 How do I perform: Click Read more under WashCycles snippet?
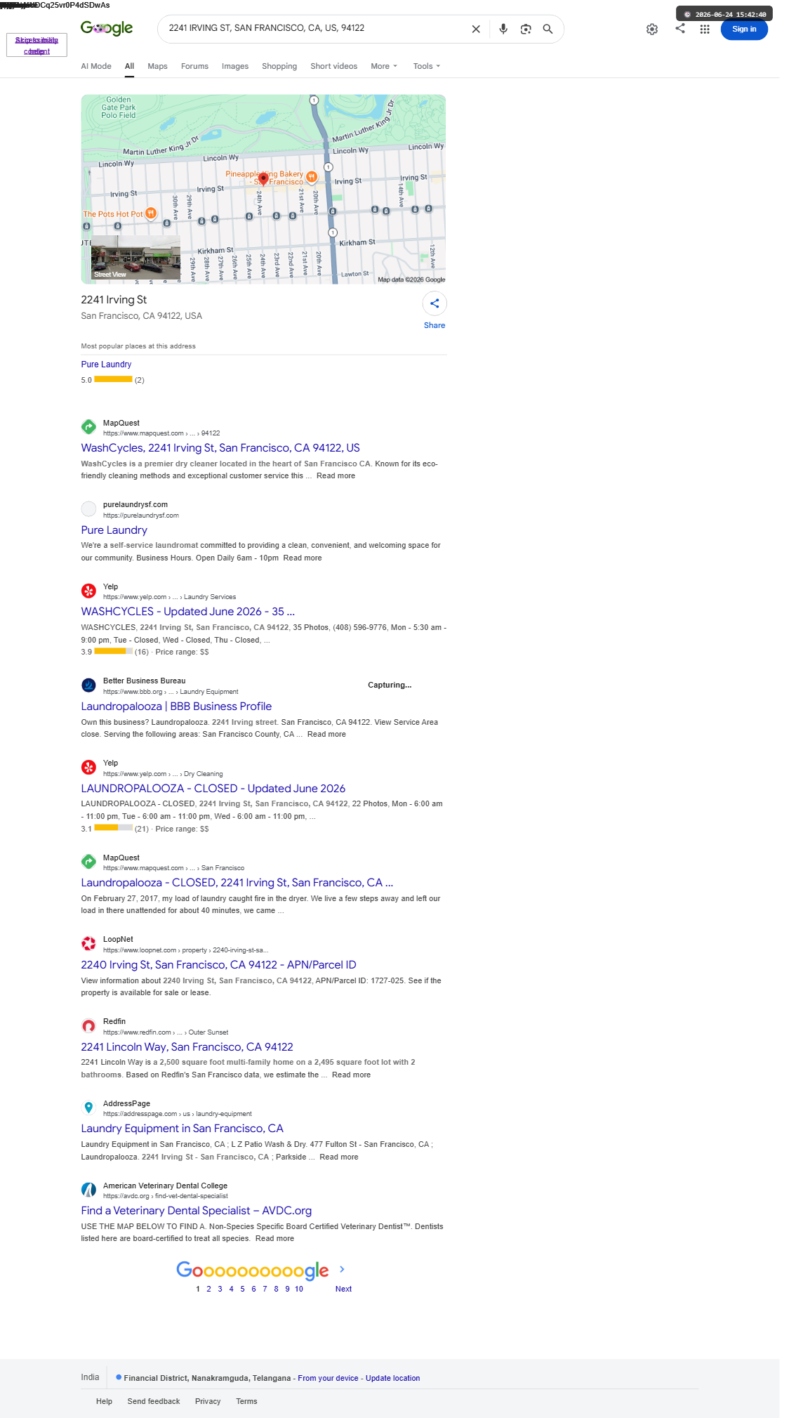click(x=336, y=475)
